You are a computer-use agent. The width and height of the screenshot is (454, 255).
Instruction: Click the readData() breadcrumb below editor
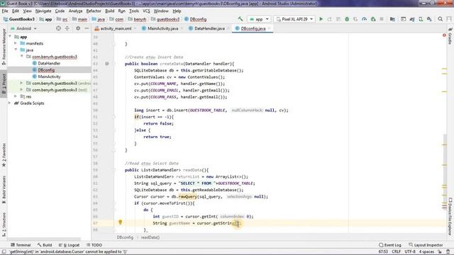click(150, 237)
